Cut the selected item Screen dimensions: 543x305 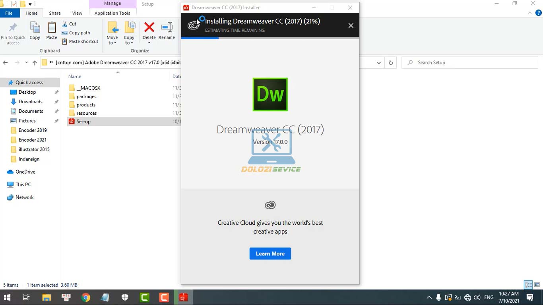pyautogui.click(x=71, y=24)
